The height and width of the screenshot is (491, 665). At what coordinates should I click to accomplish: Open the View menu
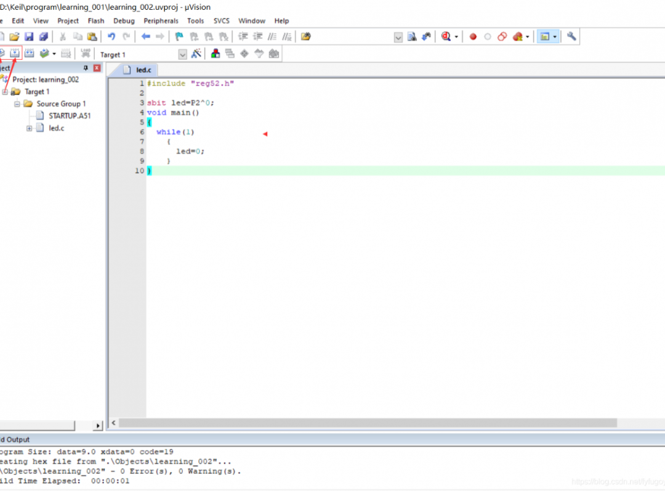[41, 21]
